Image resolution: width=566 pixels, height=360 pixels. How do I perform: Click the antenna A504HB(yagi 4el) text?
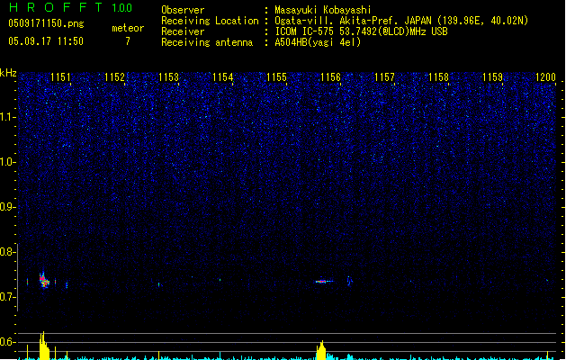(318, 42)
